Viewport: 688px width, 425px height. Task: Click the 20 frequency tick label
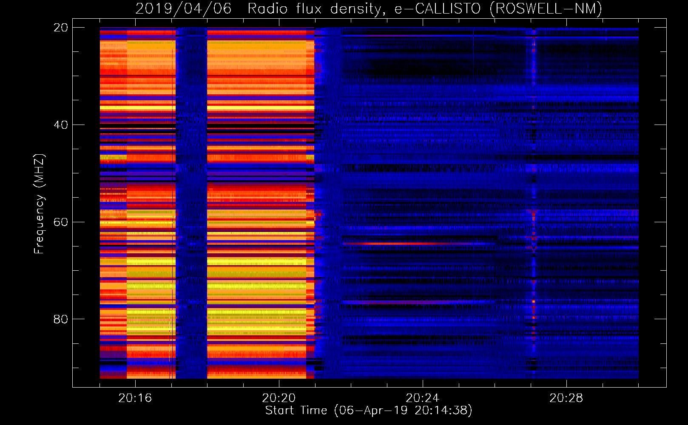pyautogui.click(x=60, y=27)
